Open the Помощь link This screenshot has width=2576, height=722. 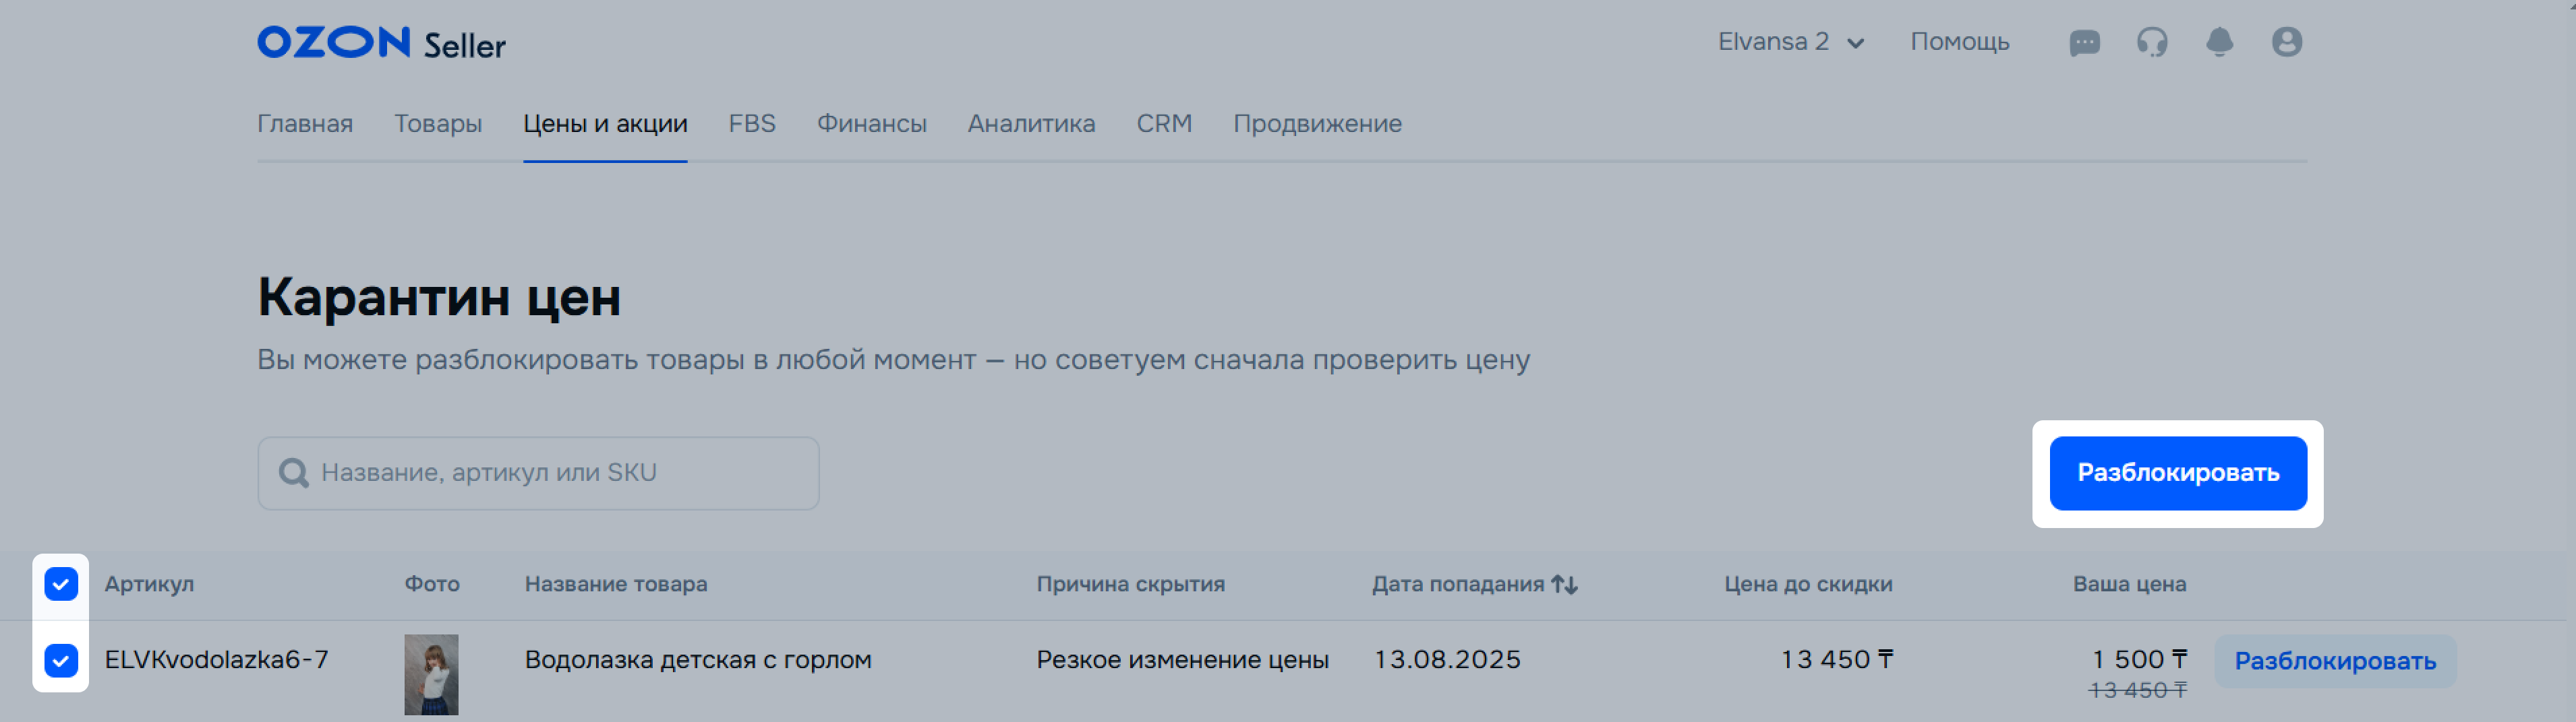[1959, 42]
